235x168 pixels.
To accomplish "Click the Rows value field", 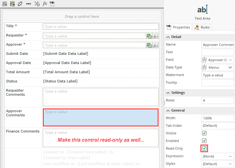I will click(218, 100).
